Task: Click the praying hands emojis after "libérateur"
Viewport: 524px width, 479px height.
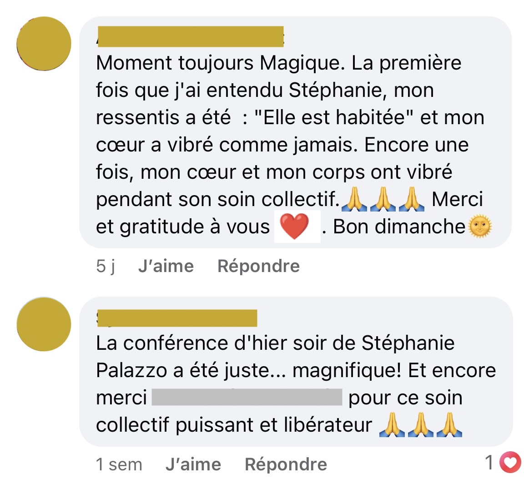Action: 421,425
